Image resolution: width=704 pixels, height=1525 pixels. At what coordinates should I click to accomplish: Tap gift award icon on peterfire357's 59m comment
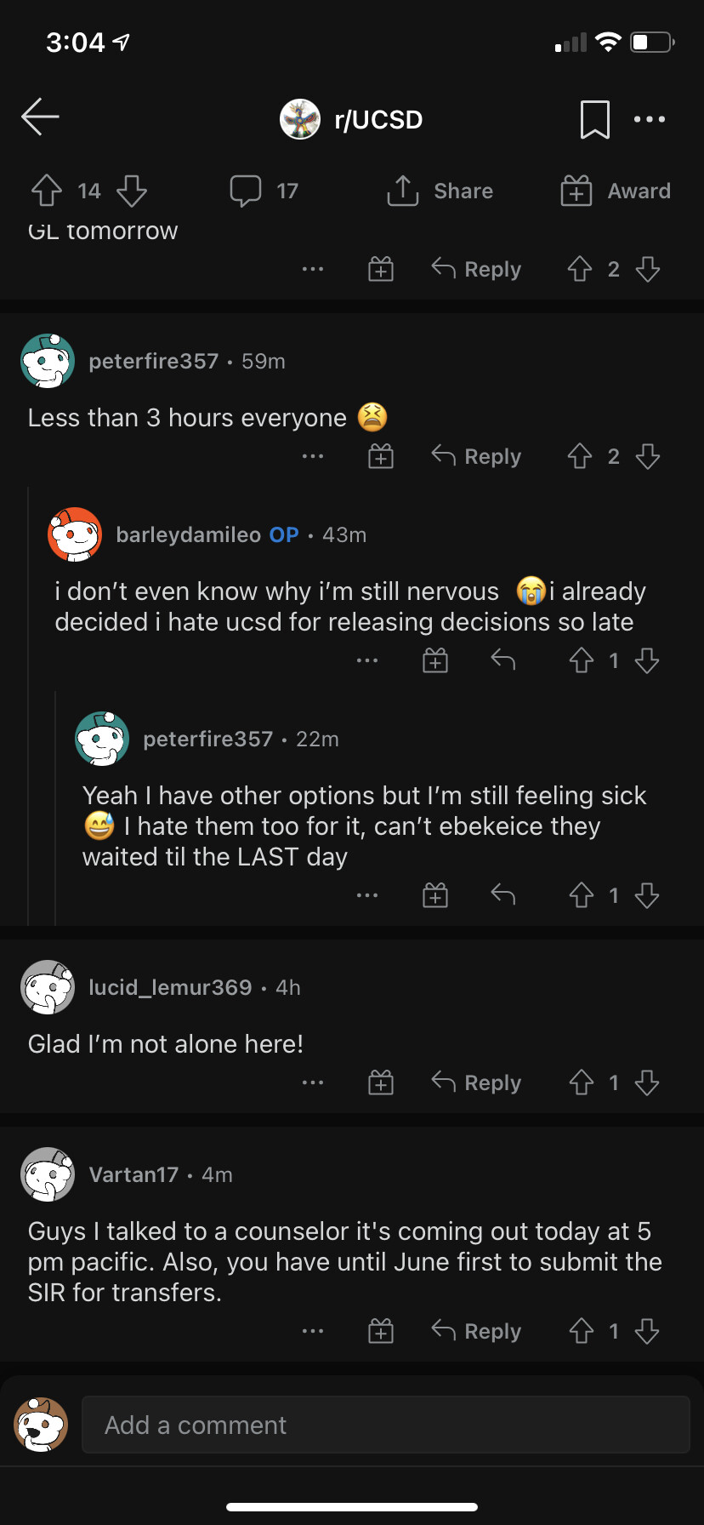click(381, 456)
